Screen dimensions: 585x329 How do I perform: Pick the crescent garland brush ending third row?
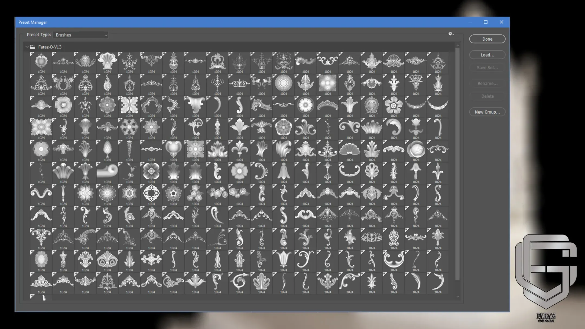[438, 105]
